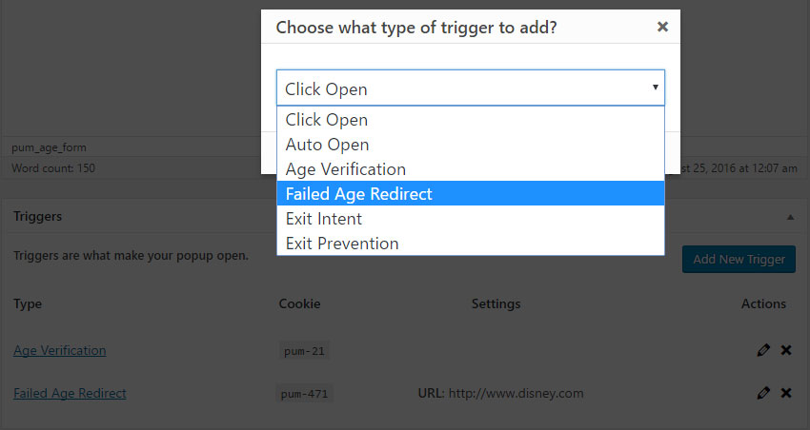
Task: Click the pum-471 cookie tag
Action: (304, 394)
